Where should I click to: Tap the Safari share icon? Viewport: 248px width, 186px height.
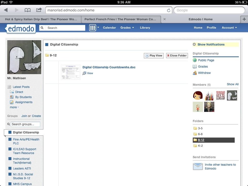point(39,10)
